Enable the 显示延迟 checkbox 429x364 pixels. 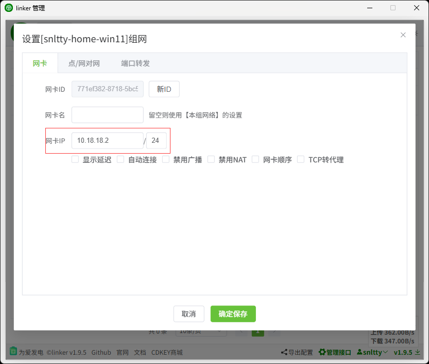point(75,159)
